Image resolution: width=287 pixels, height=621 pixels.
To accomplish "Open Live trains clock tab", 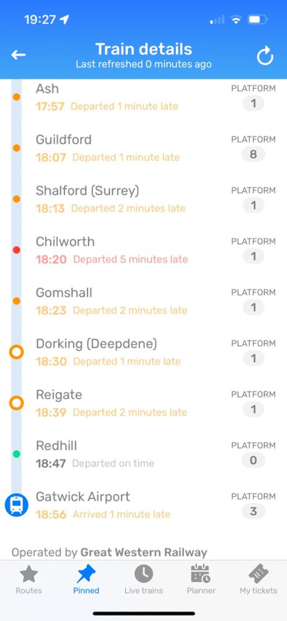I will (x=143, y=579).
